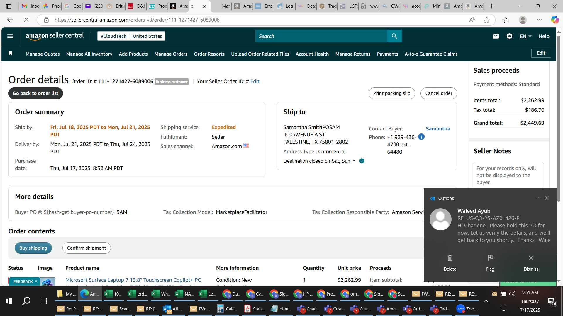Click the destination closed info icon
The width and height of the screenshot is (563, 316).
362,161
